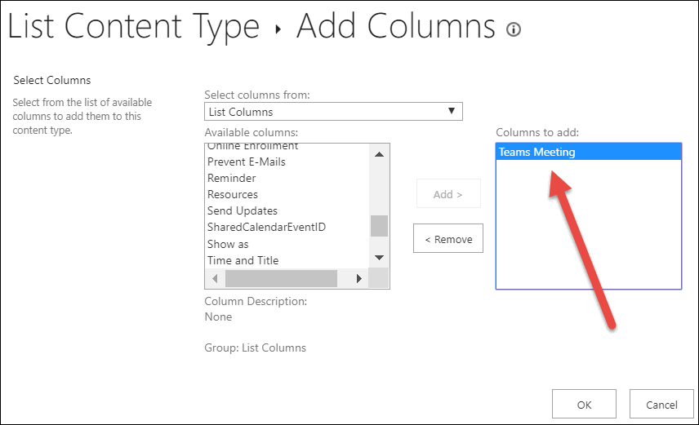The image size is (699, 425).
Task: Select Teams Meeting in Columns to add
Action: point(589,152)
